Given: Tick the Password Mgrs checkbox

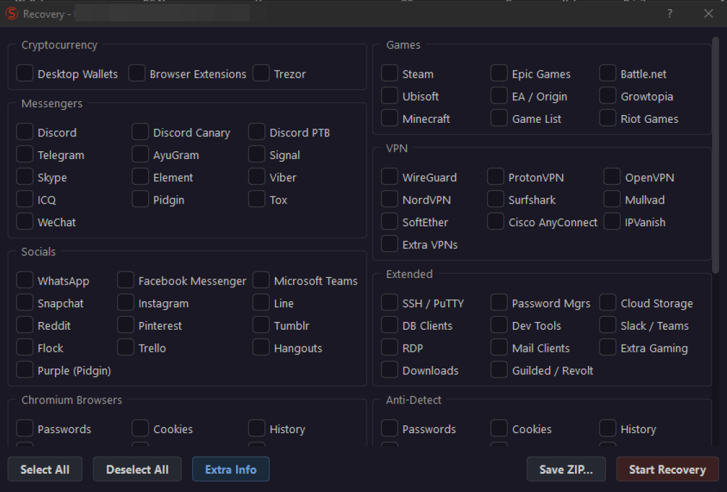Looking at the screenshot, I should click(x=499, y=303).
